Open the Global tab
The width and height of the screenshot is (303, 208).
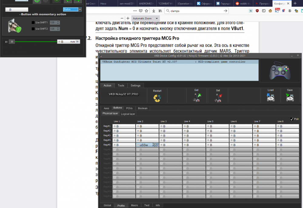point(107,205)
